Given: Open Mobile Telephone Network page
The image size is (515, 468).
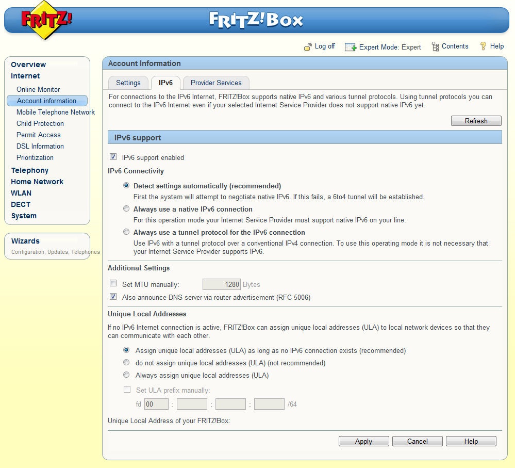Looking at the screenshot, I should (56, 112).
